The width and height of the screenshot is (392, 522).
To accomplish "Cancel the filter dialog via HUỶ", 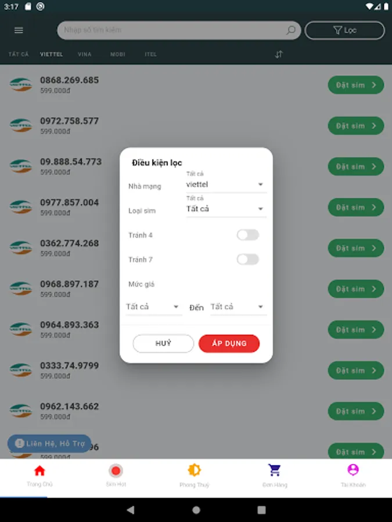I will pos(163,343).
